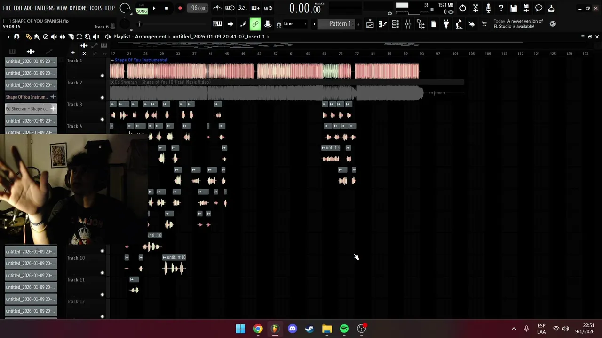Open the FILE menu
The image size is (602, 338).
pos(7,8)
